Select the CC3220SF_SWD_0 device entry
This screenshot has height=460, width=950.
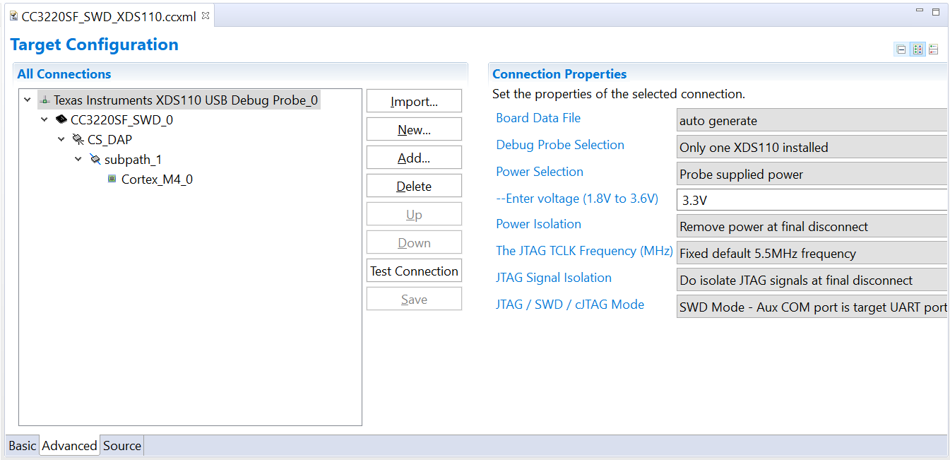point(121,120)
